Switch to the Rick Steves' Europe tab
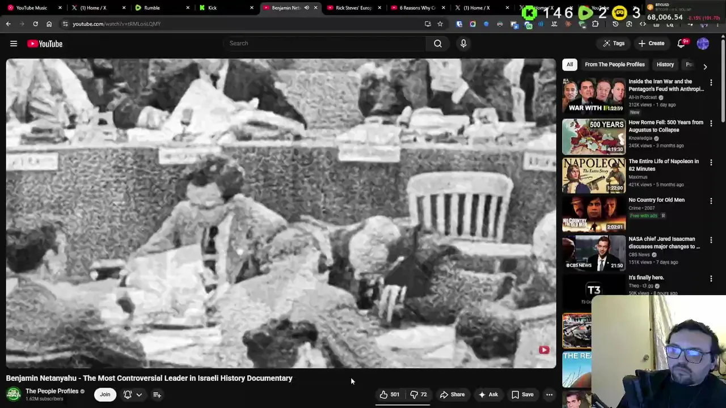 coord(353,8)
